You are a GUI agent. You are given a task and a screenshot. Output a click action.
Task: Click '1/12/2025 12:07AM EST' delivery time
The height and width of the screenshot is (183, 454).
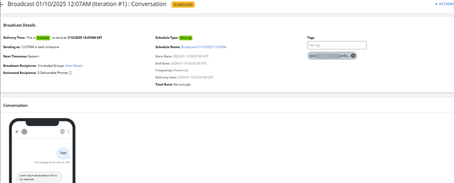[85, 37]
